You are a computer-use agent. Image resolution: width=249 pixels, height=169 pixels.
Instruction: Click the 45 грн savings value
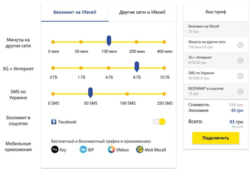click(x=237, y=110)
